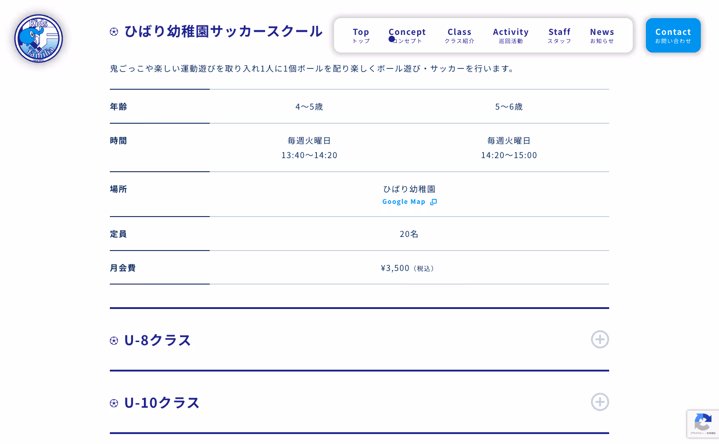Screen dimensions: 719x444
Task: Click the external link icon next to Google Map
Action: [x=433, y=202]
